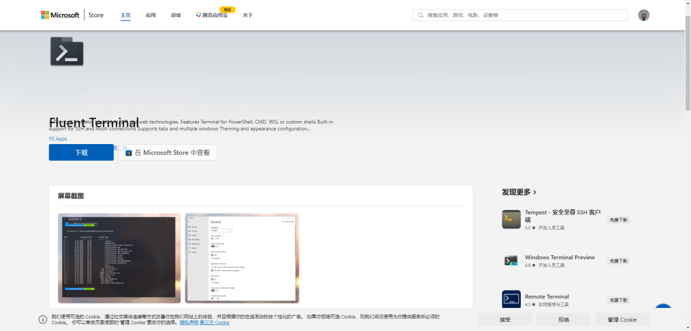691x331 pixels.
Task: Click 在 Microsoft Store 中查看 button
Action: 168,152
